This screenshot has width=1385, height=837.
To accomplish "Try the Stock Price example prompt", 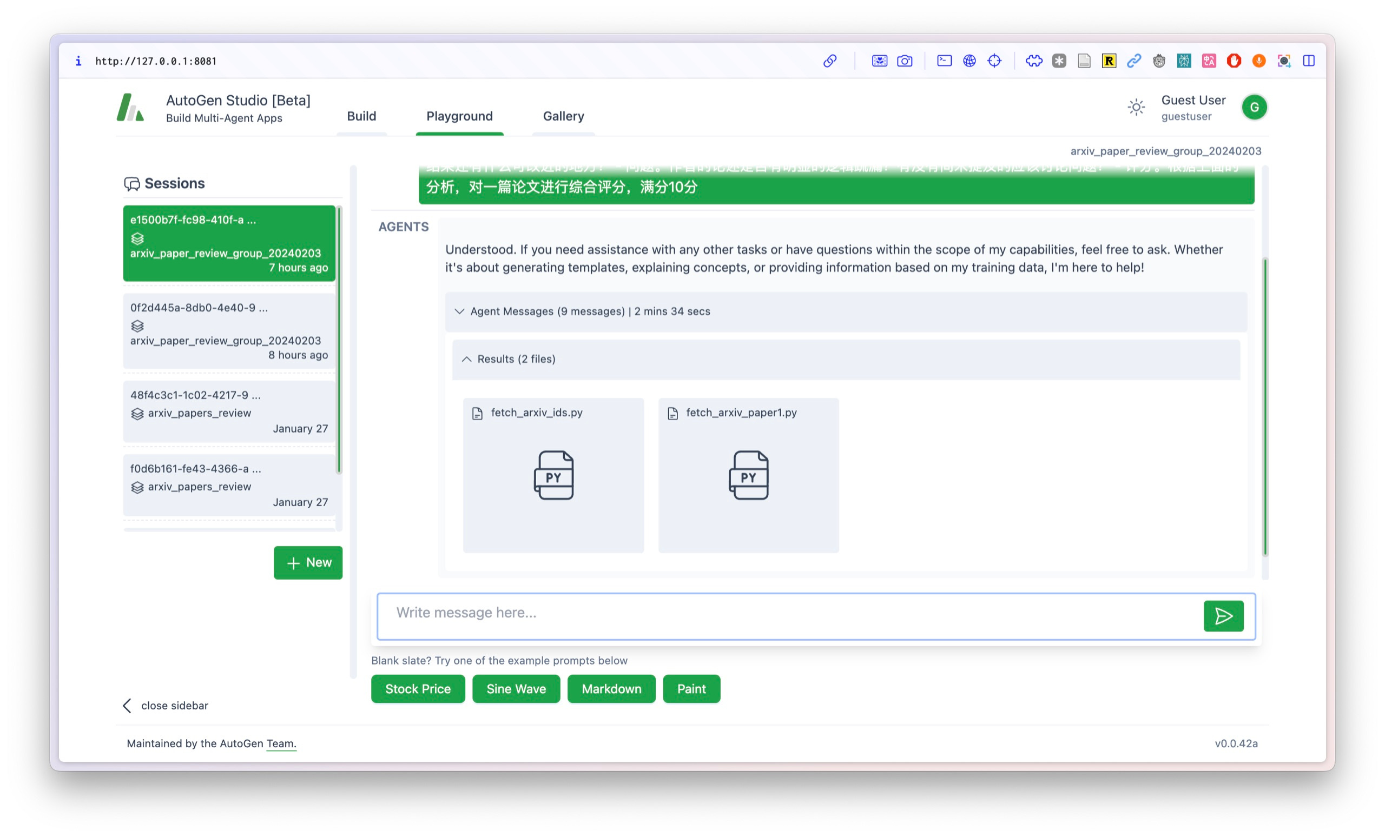I will 418,689.
